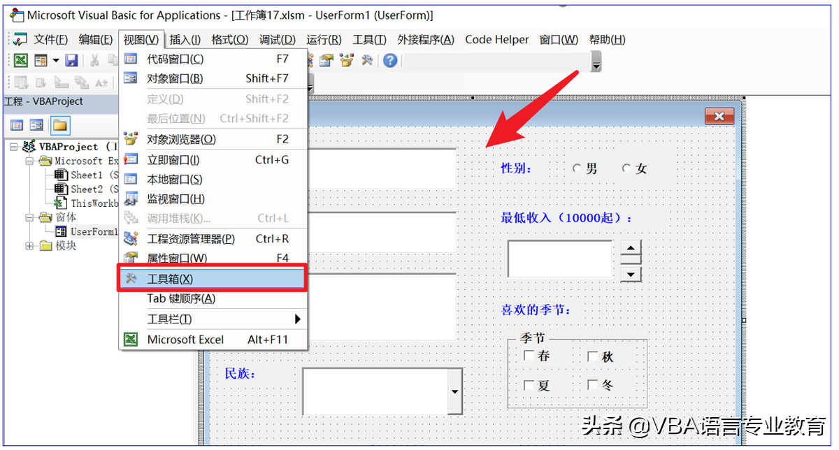Viewport: 839px width, 450px height.
Task: Select Sheet1 in the project tree
Action: 86,175
